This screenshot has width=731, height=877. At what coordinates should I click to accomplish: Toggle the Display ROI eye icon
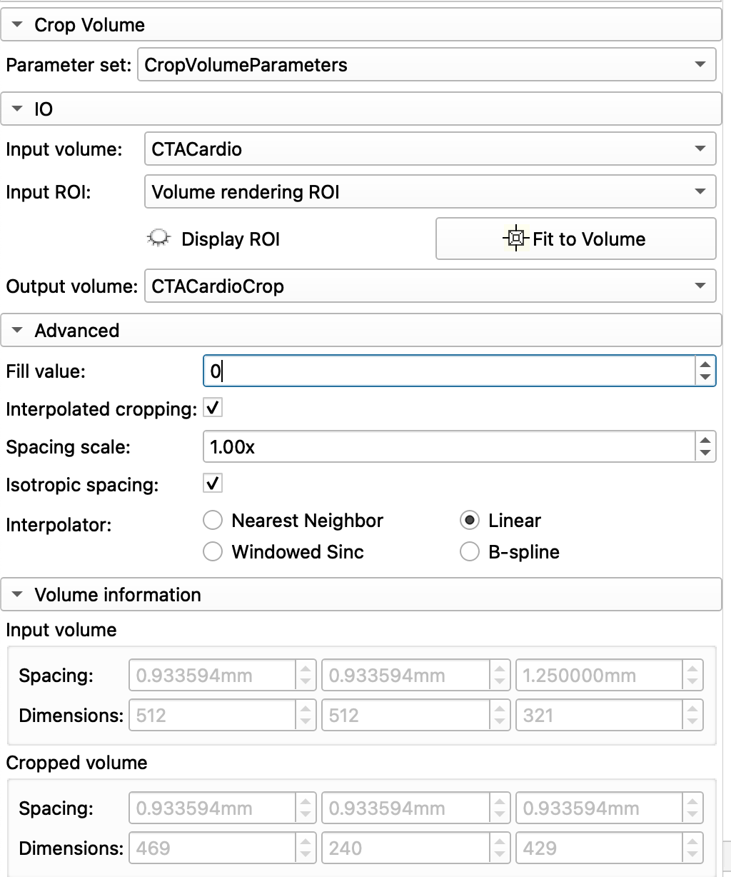tap(158, 239)
